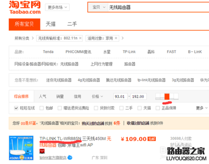This screenshot has height=164, width=209.
Task: Click the 所有分类 breadcrumb
Action: click(22, 38)
